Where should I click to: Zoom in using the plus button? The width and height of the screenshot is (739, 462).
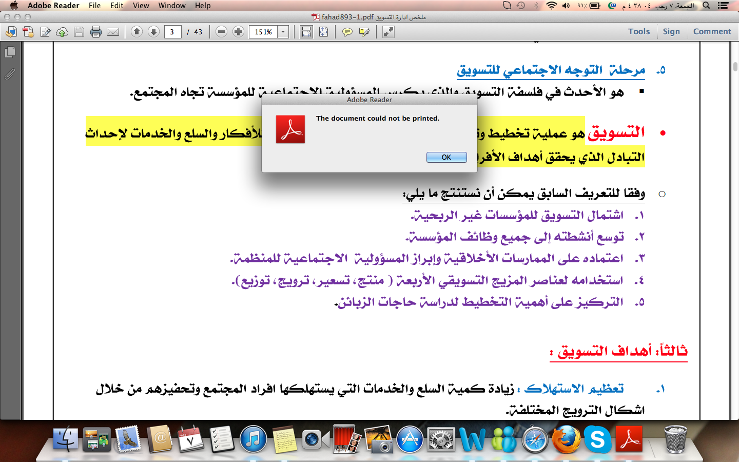click(238, 32)
